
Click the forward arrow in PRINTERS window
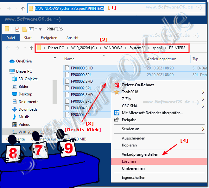17,48
